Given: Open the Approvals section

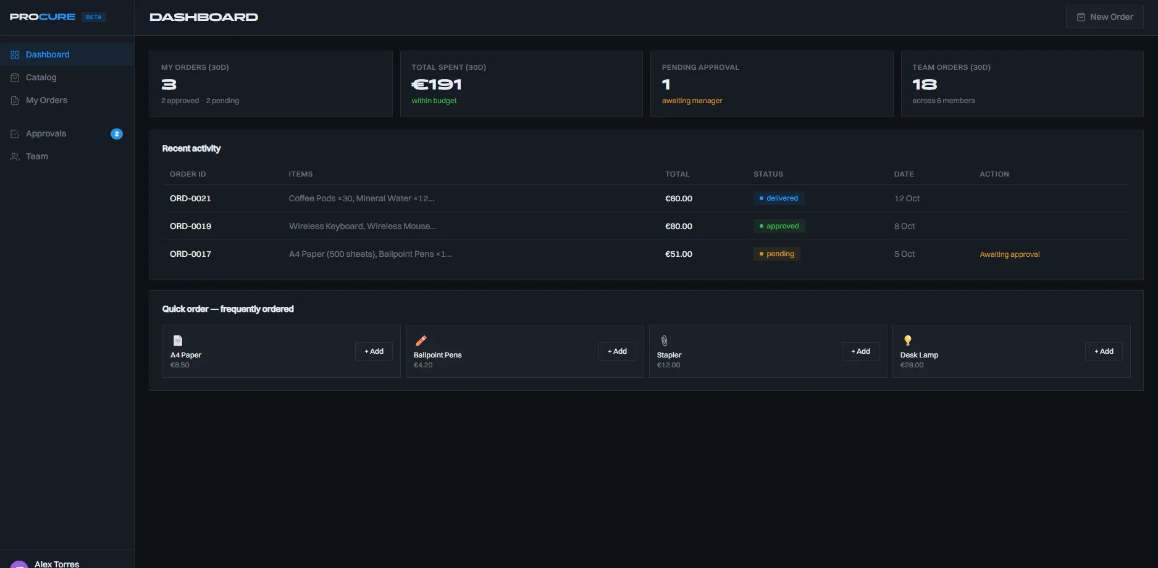Looking at the screenshot, I should (67, 134).
